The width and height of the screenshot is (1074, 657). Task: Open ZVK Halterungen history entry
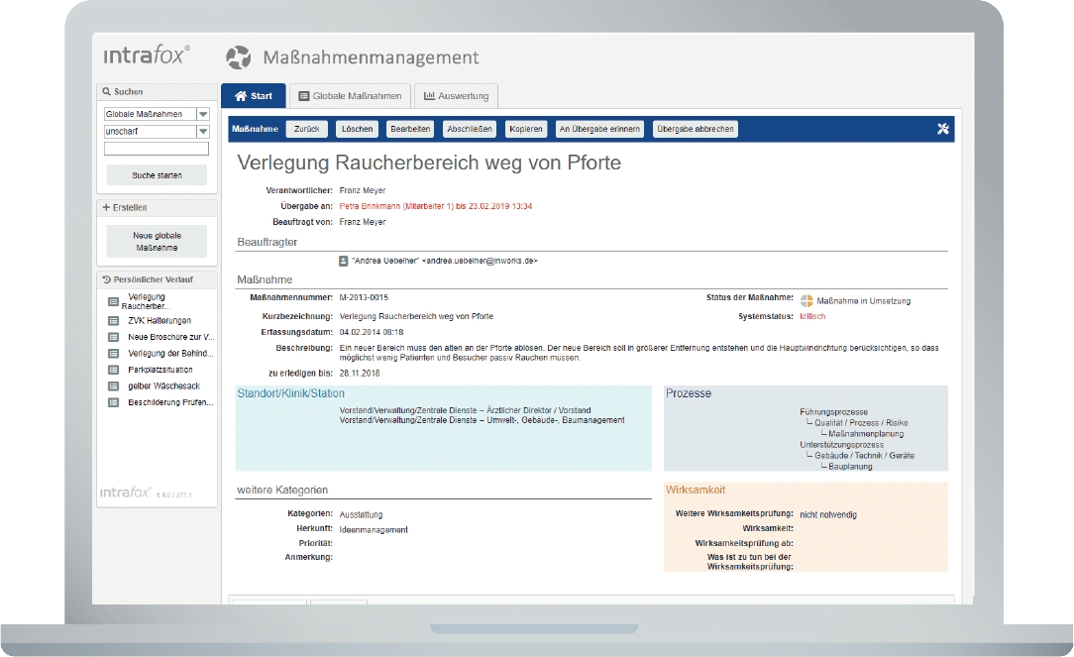[x=160, y=321]
